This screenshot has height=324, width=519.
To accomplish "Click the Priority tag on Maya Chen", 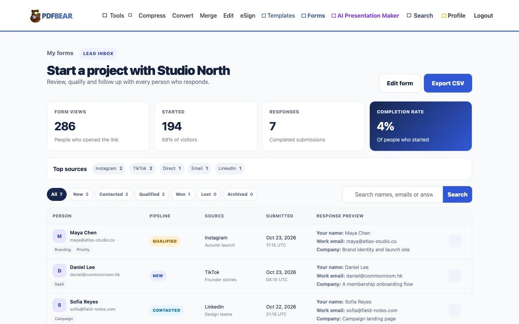I will pyautogui.click(x=83, y=249).
